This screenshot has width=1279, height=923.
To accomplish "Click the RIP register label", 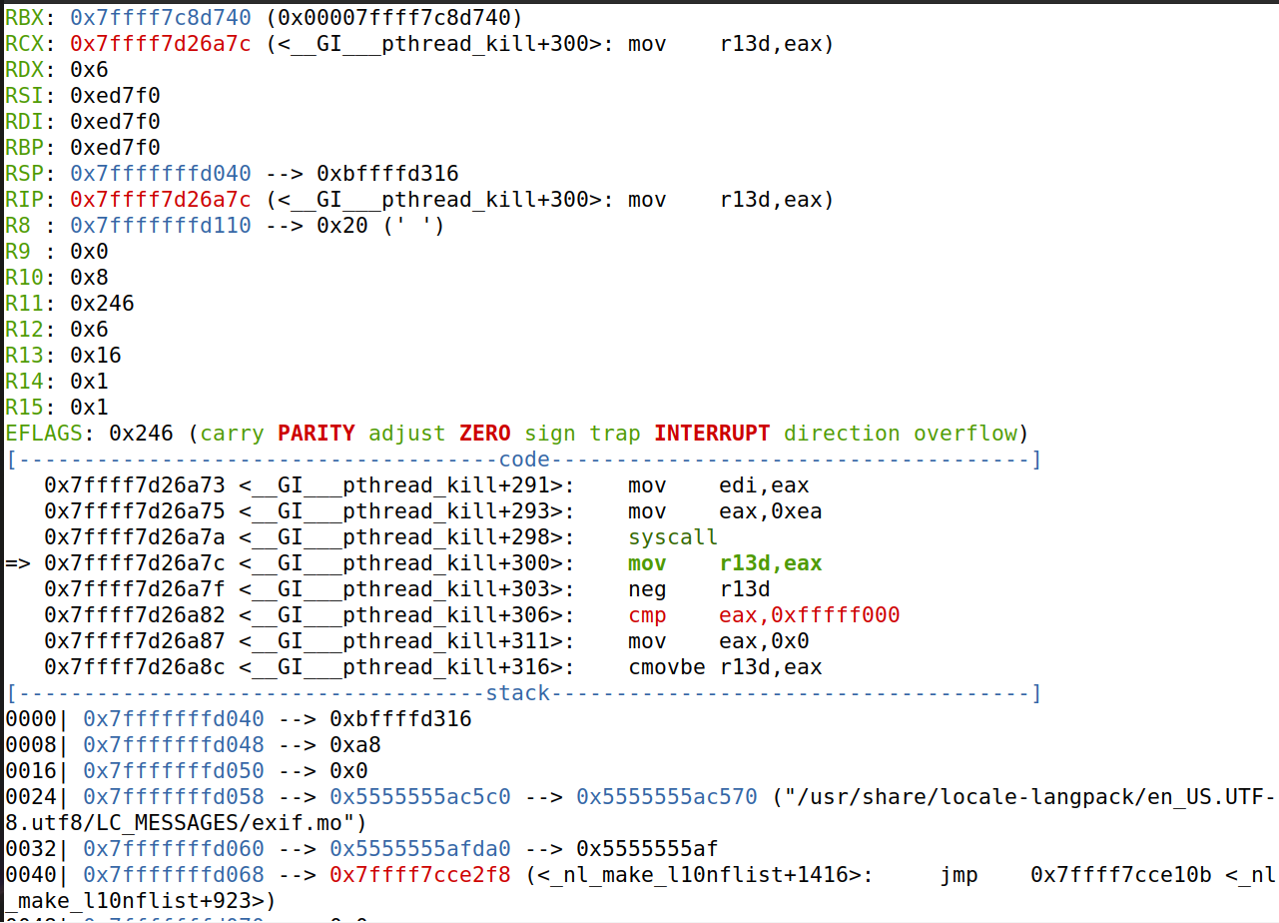I will (x=25, y=200).
